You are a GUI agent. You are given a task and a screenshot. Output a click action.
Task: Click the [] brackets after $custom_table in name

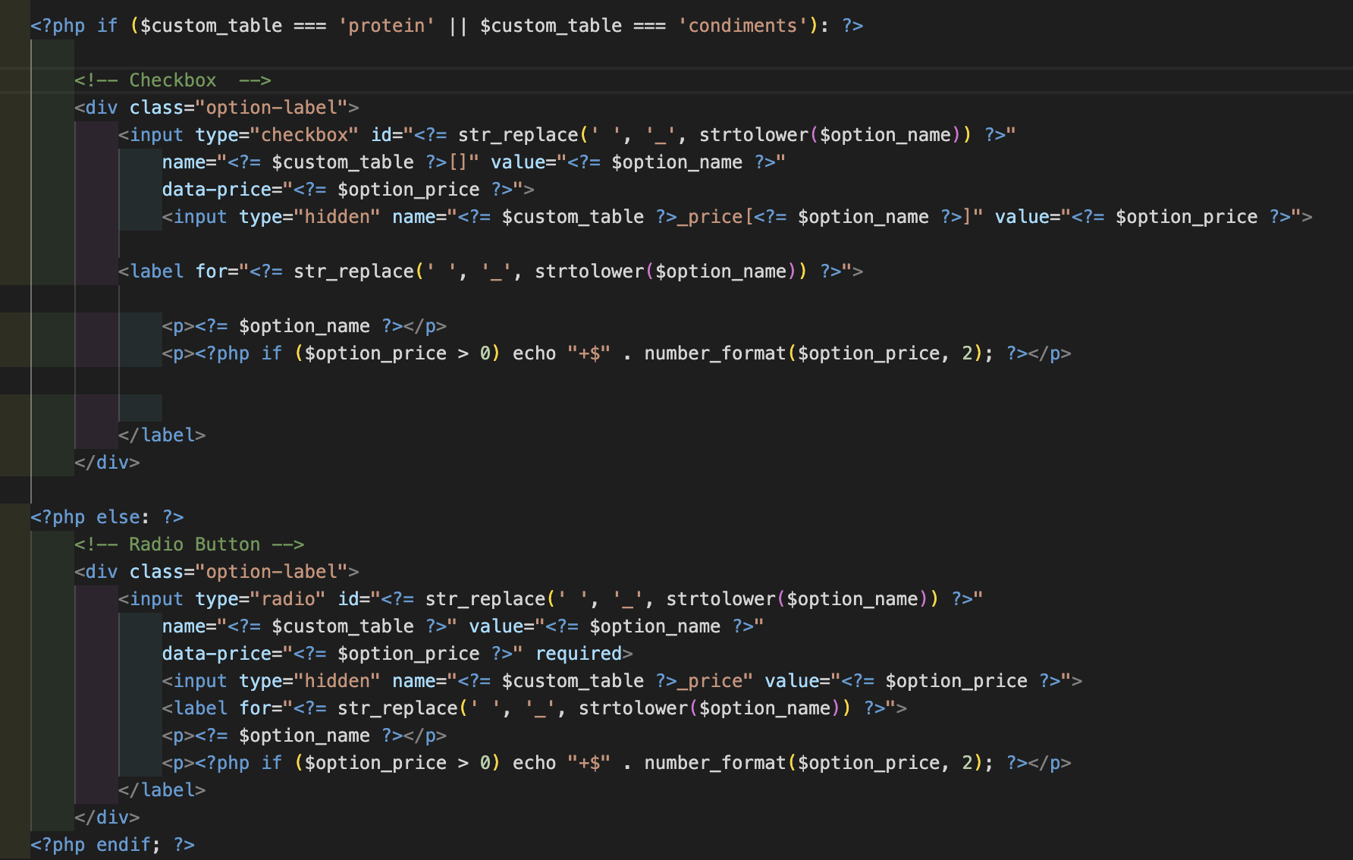click(458, 162)
